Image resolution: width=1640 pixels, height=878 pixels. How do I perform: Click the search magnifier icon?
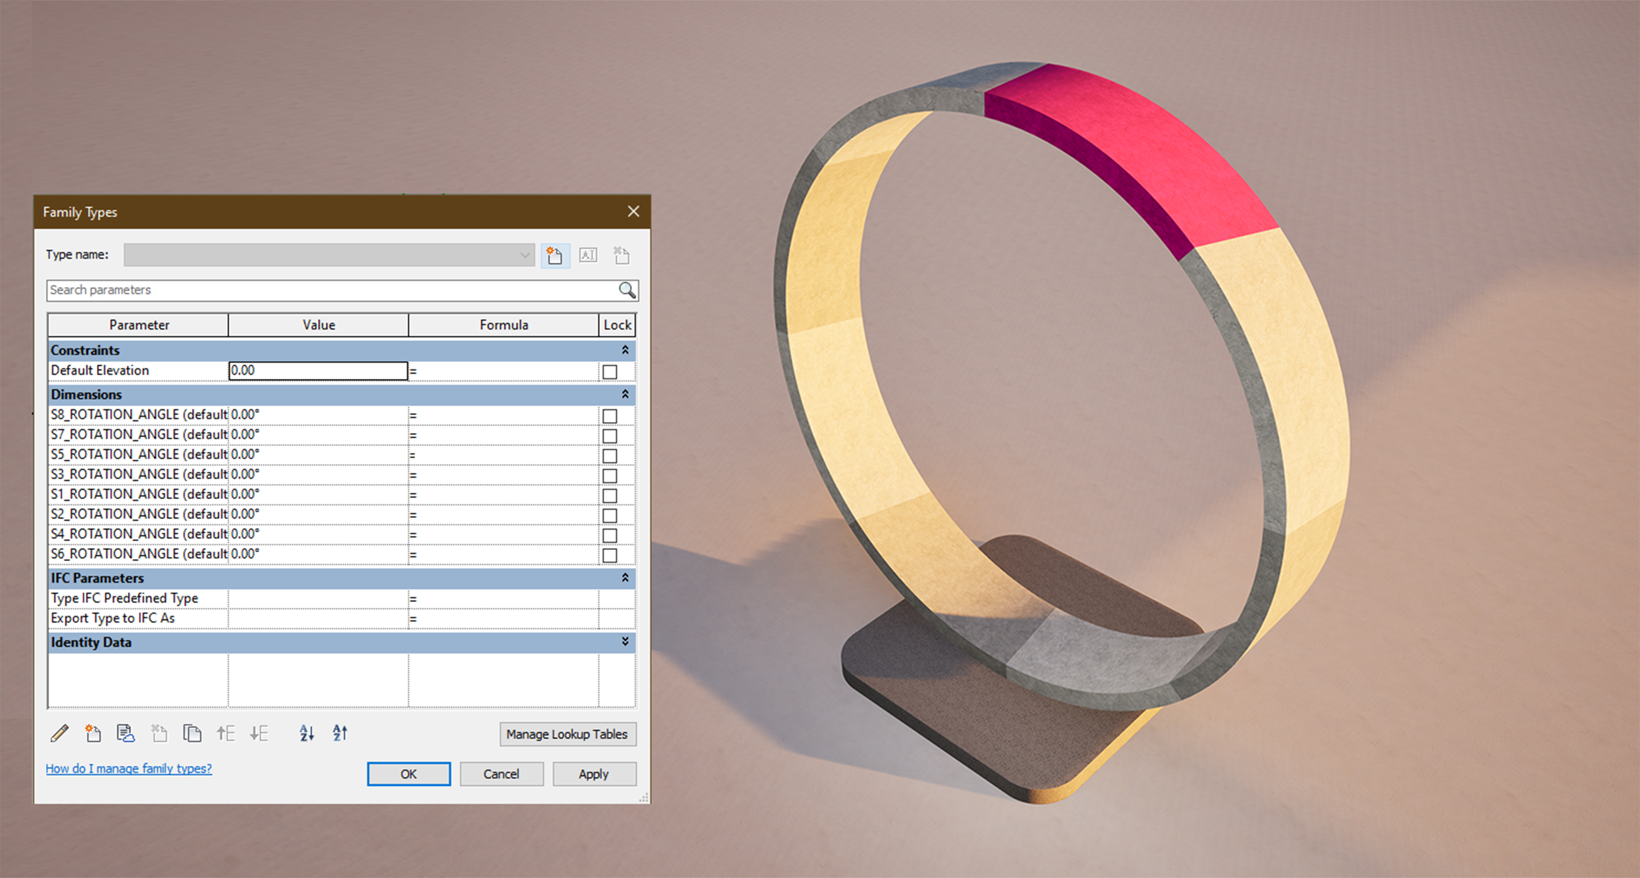coord(627,290)
